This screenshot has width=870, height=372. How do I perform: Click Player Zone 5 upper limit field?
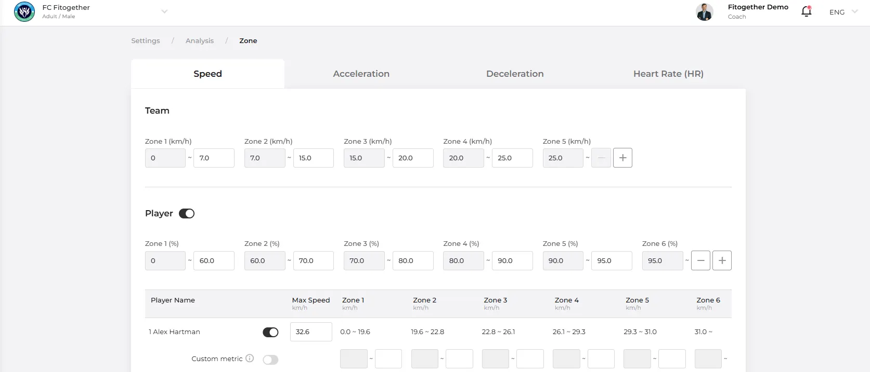tap(612, 260)
